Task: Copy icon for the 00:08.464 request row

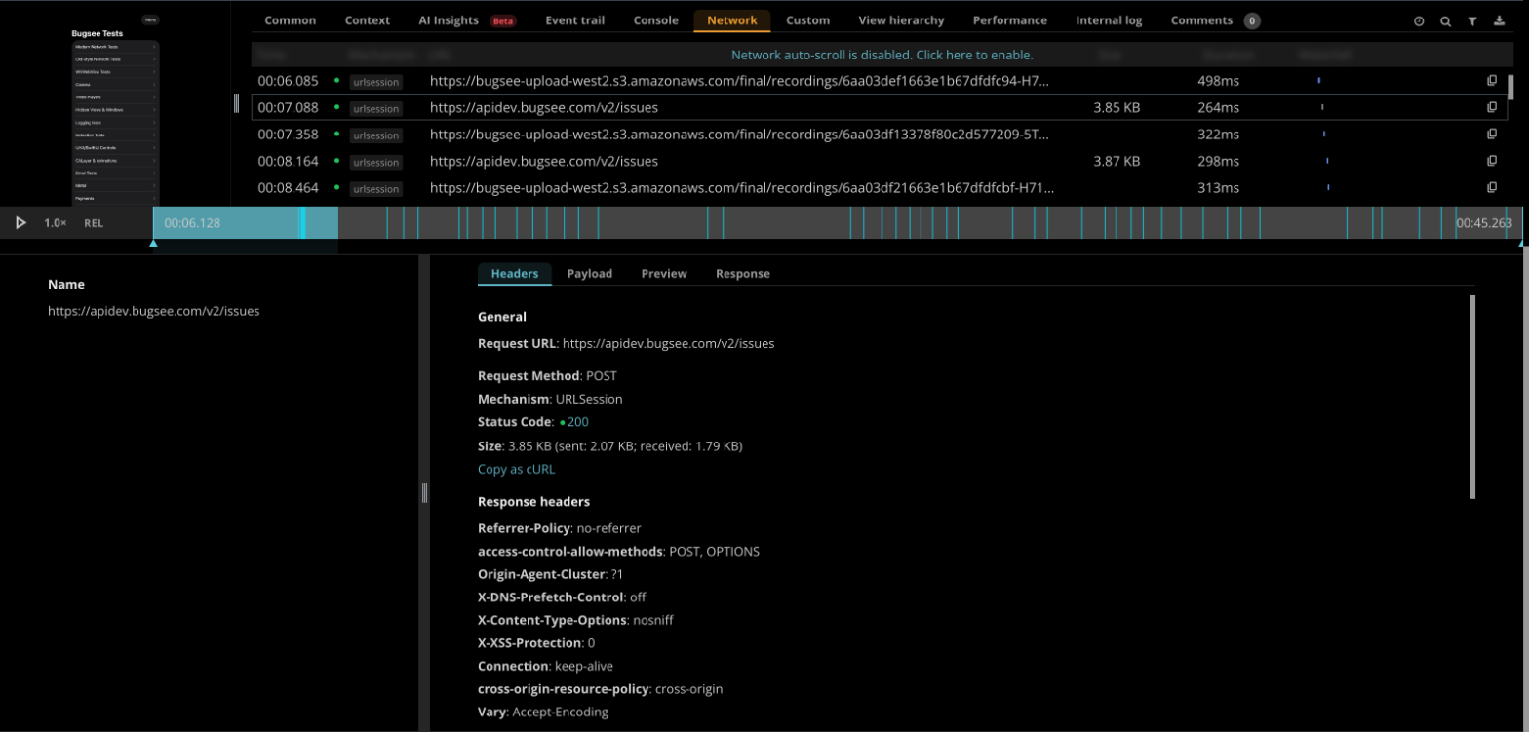Action: pyautogui.click(x=1491, y=187)
